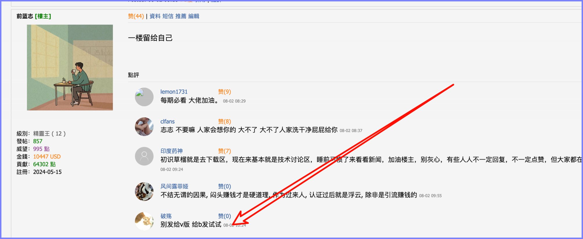Like clfans's comment 赞(8)
The width and height of the screenshot is (583, 239).
coord(224,122)
